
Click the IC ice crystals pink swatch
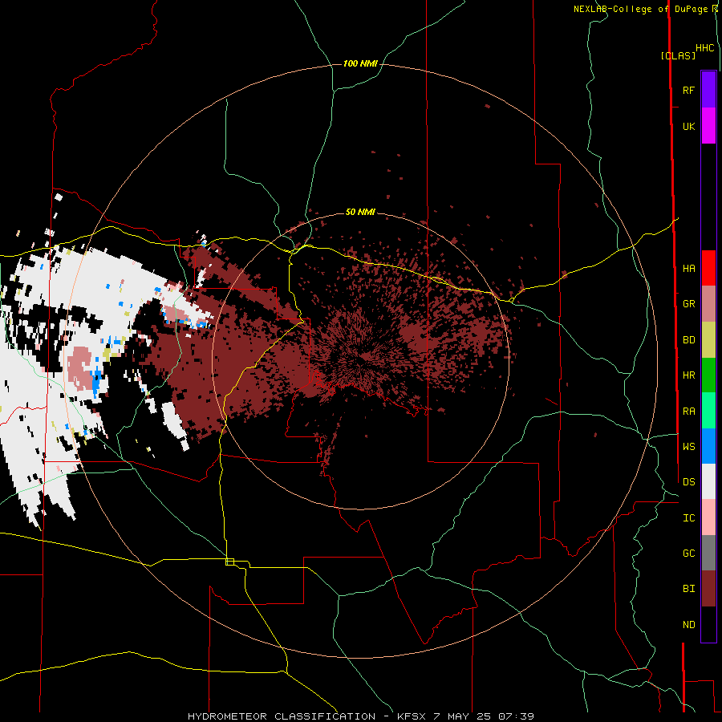pyautogui.click(x=708, y=517)
